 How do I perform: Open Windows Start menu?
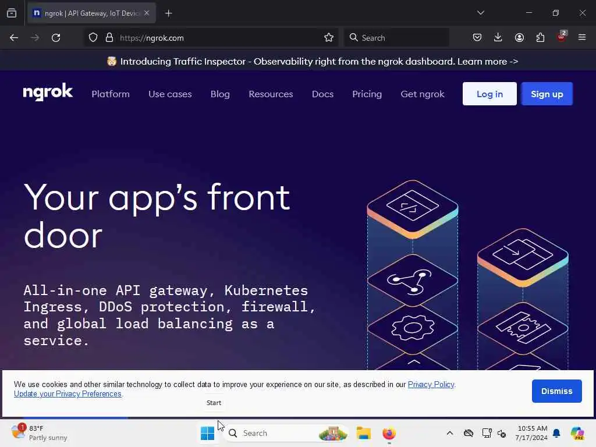pos(207,433)
